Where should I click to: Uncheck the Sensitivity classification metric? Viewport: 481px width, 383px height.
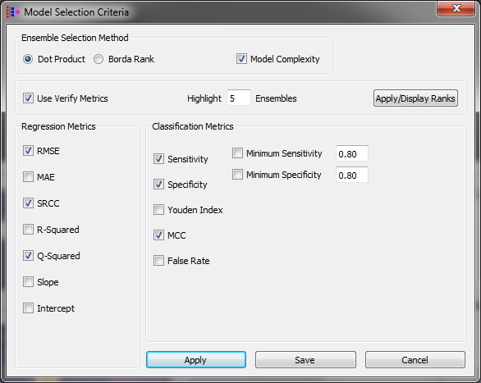[x=158, y=159]
